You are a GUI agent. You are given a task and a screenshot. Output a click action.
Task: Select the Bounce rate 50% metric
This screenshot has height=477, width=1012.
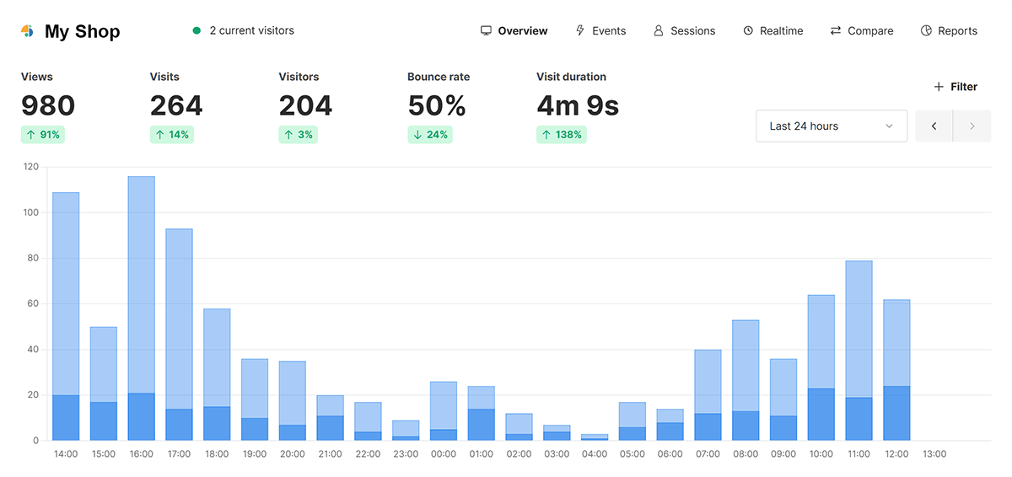(437, 105)
